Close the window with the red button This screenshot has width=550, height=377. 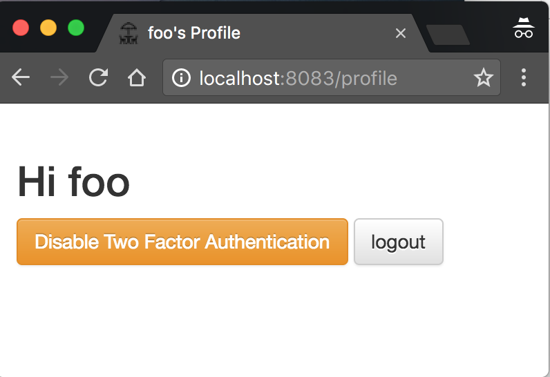(21, 28)
